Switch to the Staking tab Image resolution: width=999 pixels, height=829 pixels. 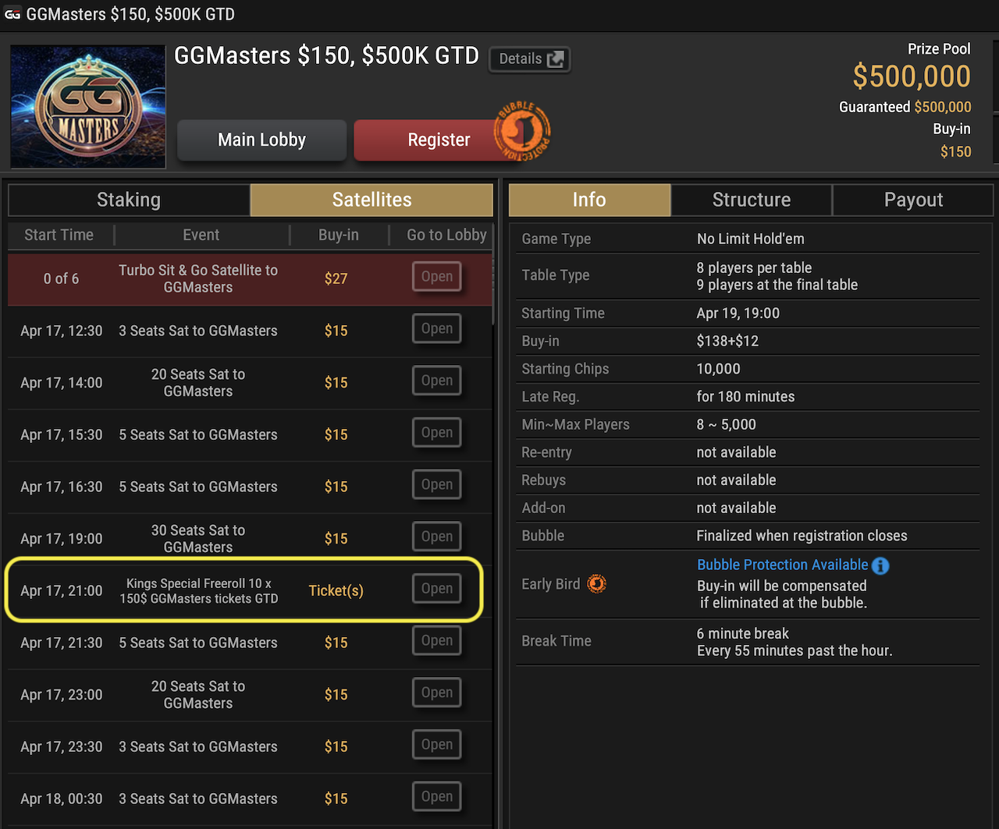[129, 200]
